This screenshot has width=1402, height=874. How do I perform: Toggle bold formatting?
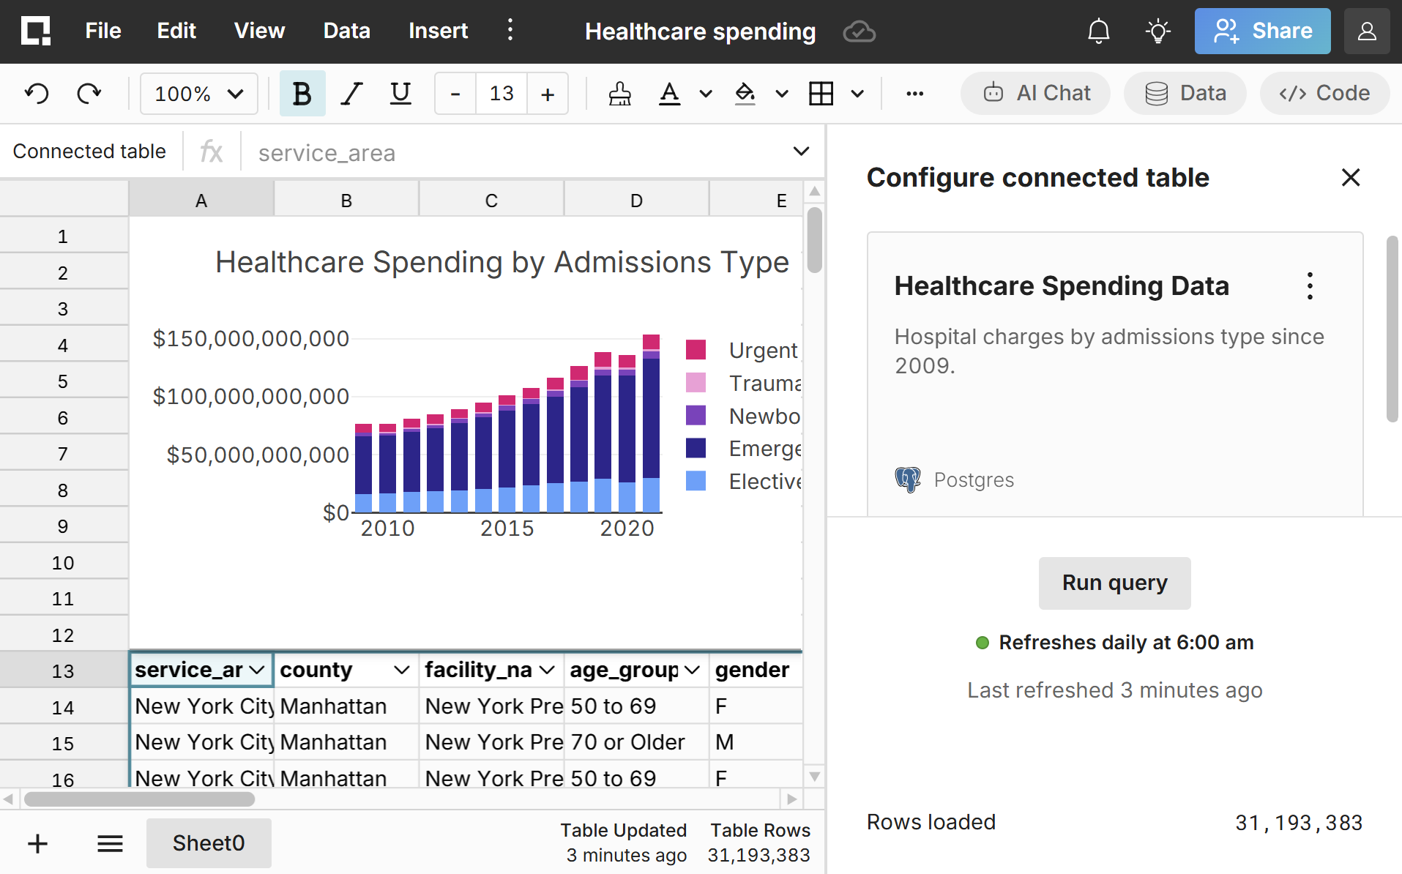pos(302,94)
